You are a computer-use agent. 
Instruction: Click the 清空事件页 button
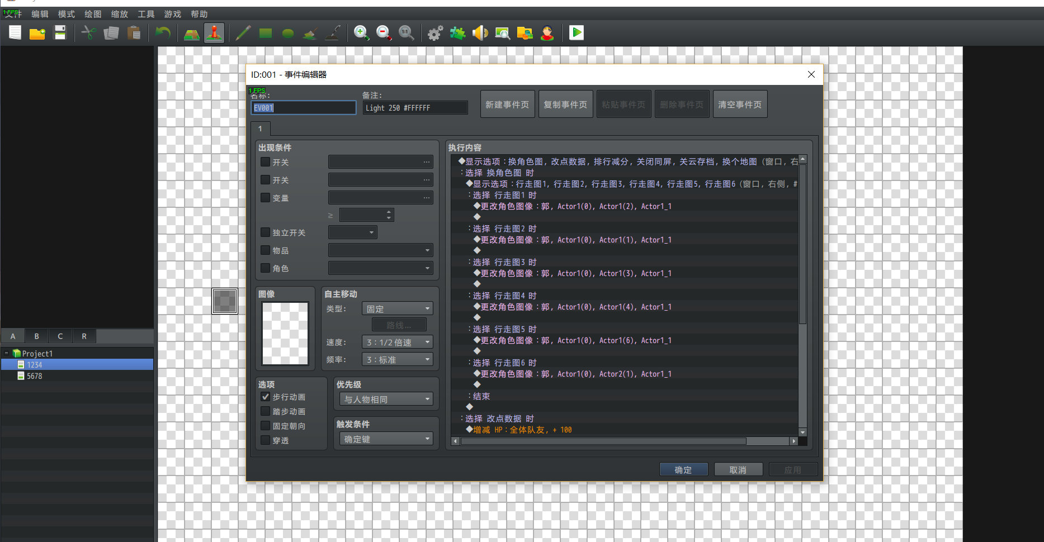740,104
